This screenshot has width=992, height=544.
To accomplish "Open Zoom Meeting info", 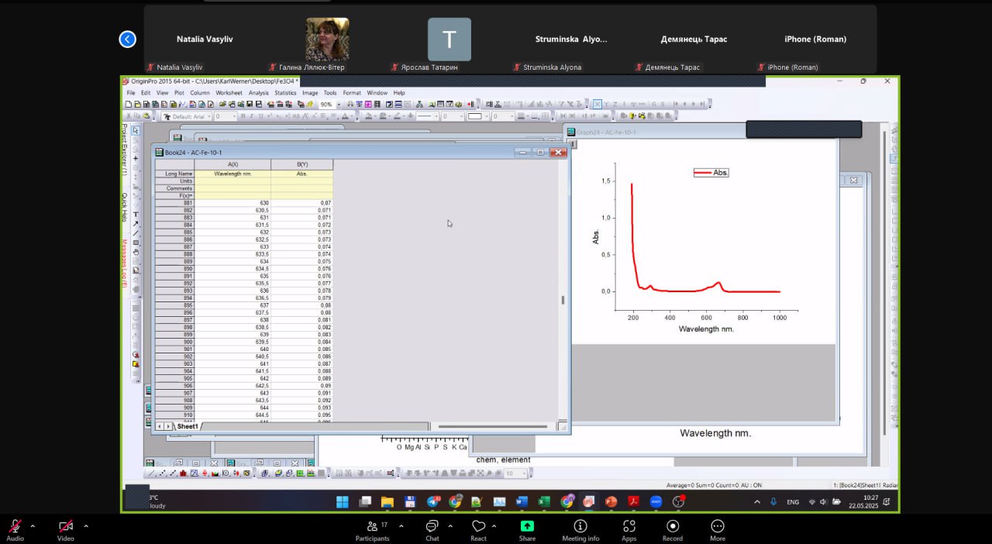I will [x=580, y=530].
